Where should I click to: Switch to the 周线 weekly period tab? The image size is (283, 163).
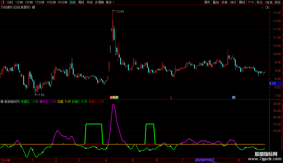pyautogui.click(x=81, y=2)
